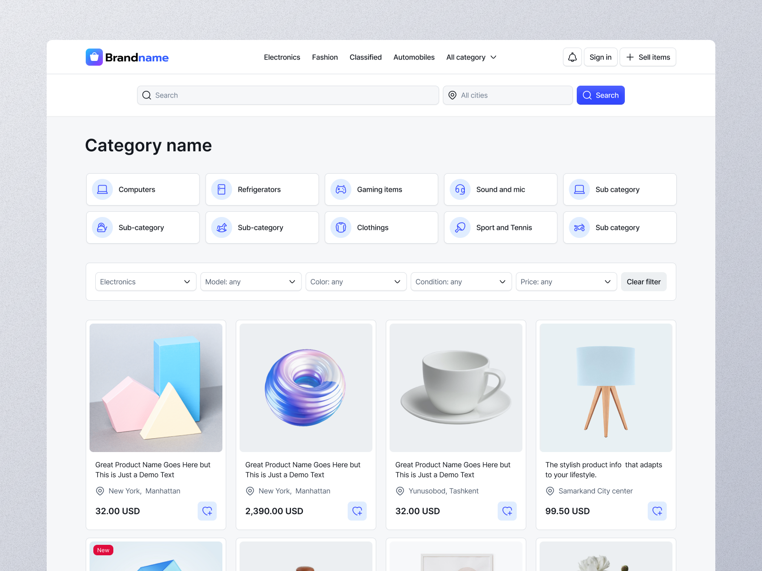
Task: Expand the All category menu
Action: click(x=471, y=57)
